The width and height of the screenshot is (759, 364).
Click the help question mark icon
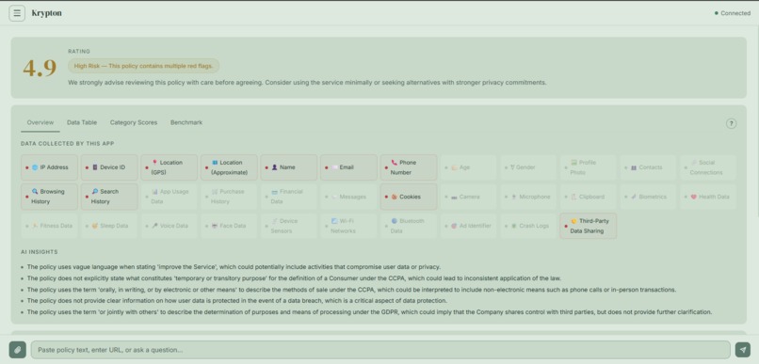pos(731,123)
